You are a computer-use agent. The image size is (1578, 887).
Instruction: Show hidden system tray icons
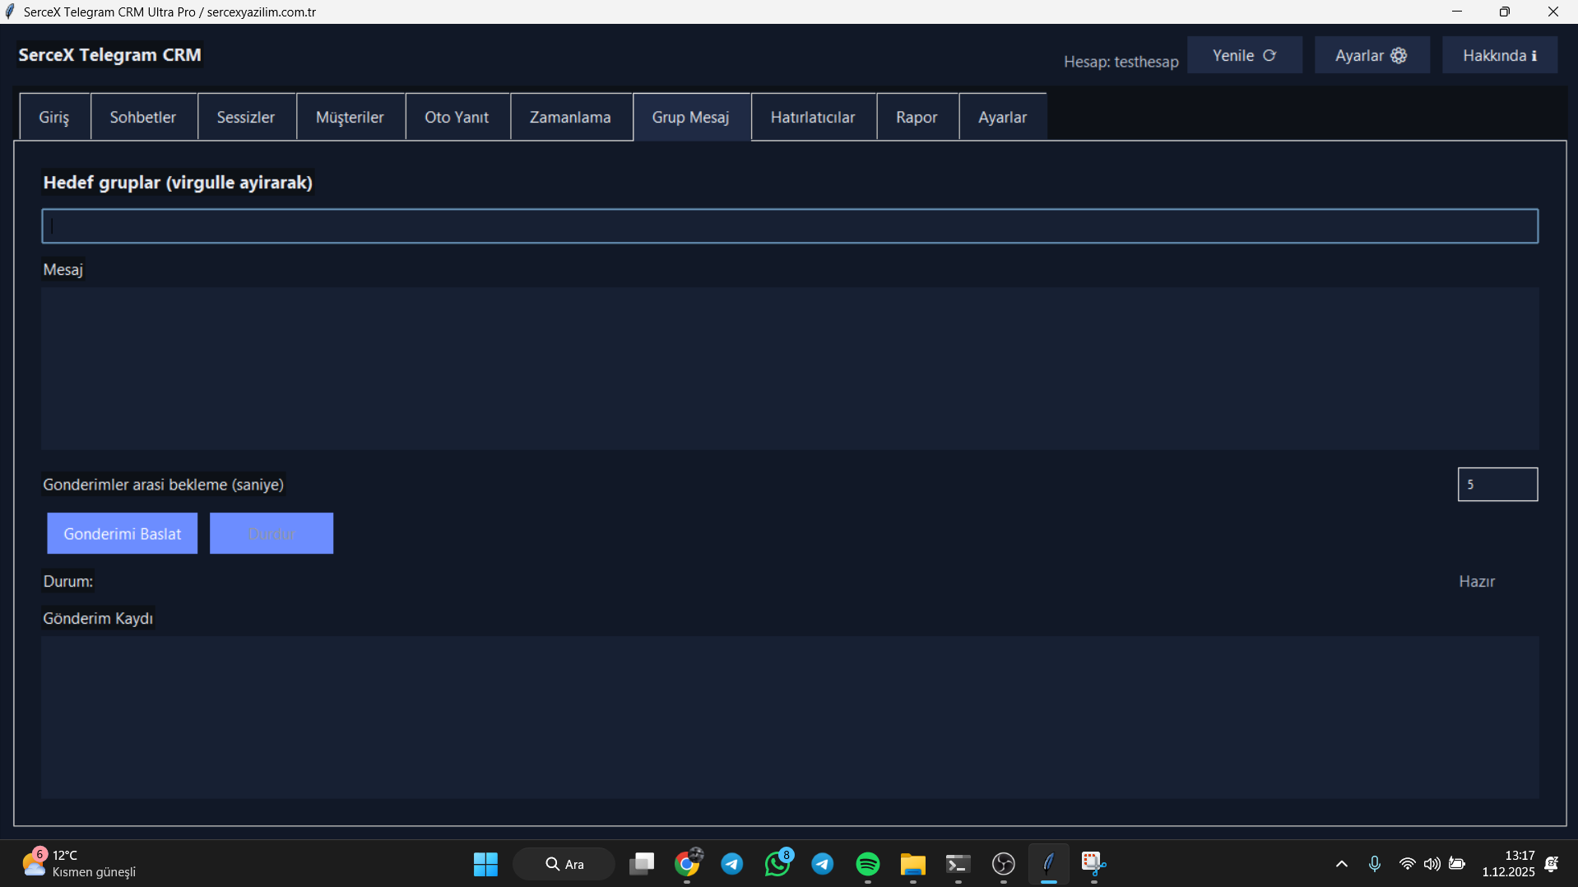click(1342, 863)
